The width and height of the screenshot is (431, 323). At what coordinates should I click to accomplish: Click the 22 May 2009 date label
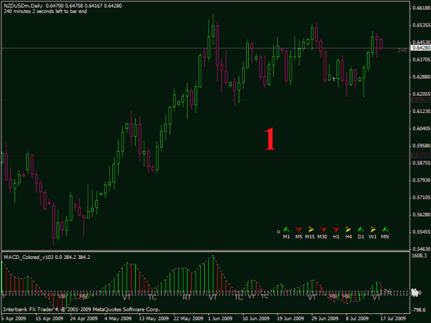pos(188,318)
